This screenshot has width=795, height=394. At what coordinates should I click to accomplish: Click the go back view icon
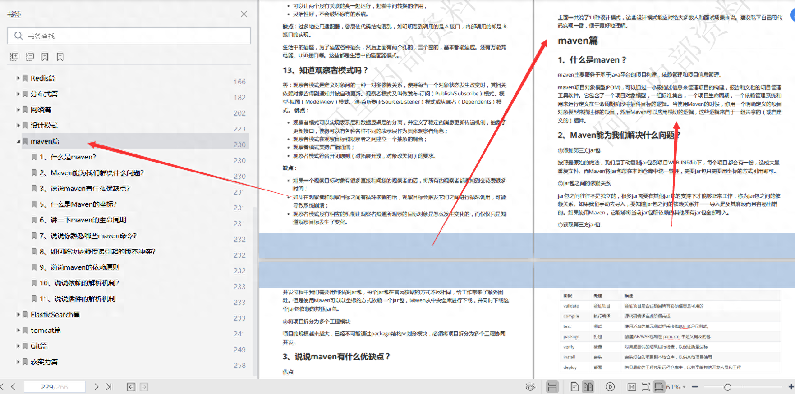pos(131,387)
